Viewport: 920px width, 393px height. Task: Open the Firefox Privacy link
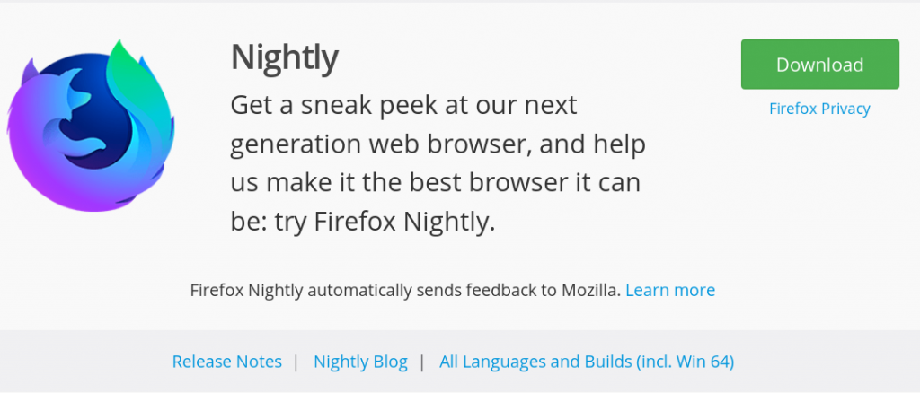click(819, 109)
